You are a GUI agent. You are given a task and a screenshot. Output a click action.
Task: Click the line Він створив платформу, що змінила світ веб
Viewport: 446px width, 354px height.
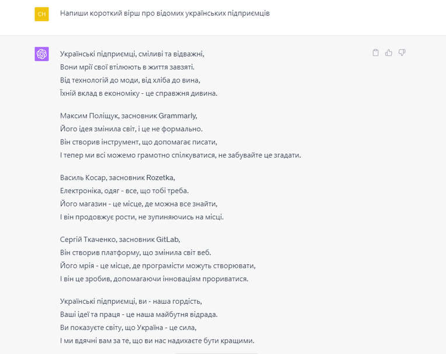135,253
